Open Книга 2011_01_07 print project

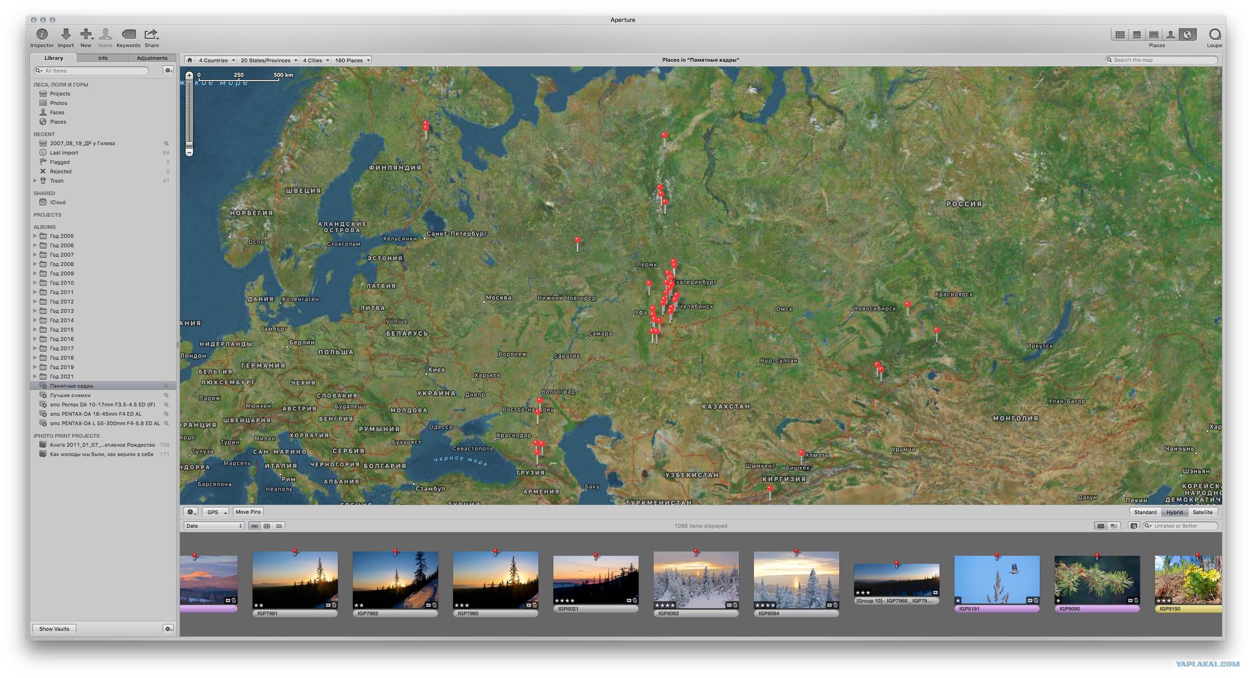click(103, 445)
